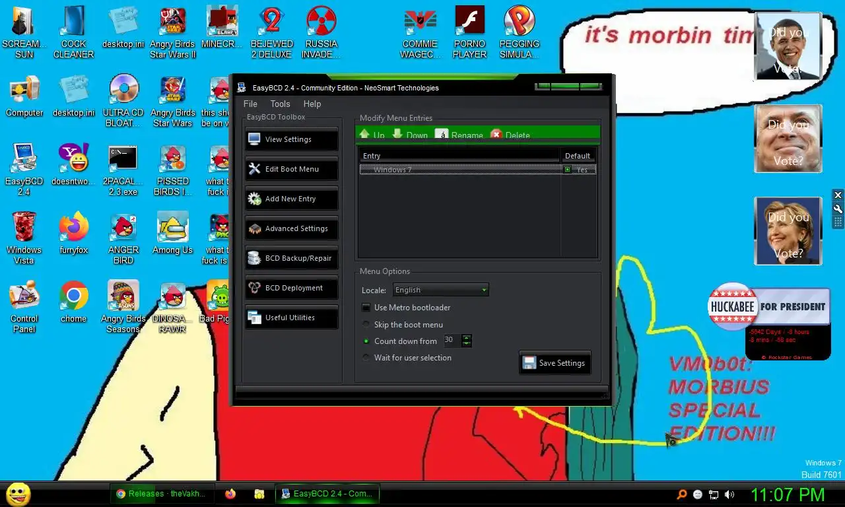Screen dimensions: 845x507
Task: Click the network tray icon
Action: click(714, 494)
